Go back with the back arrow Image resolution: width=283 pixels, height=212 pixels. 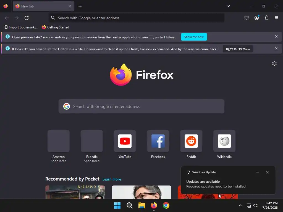[7, 18]
